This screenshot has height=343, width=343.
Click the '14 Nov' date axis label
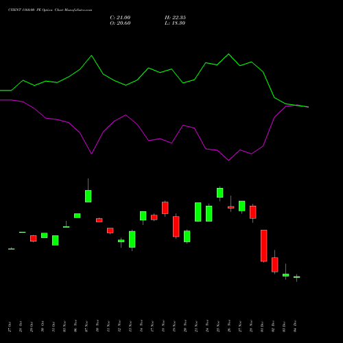click(x=141, y=326)
